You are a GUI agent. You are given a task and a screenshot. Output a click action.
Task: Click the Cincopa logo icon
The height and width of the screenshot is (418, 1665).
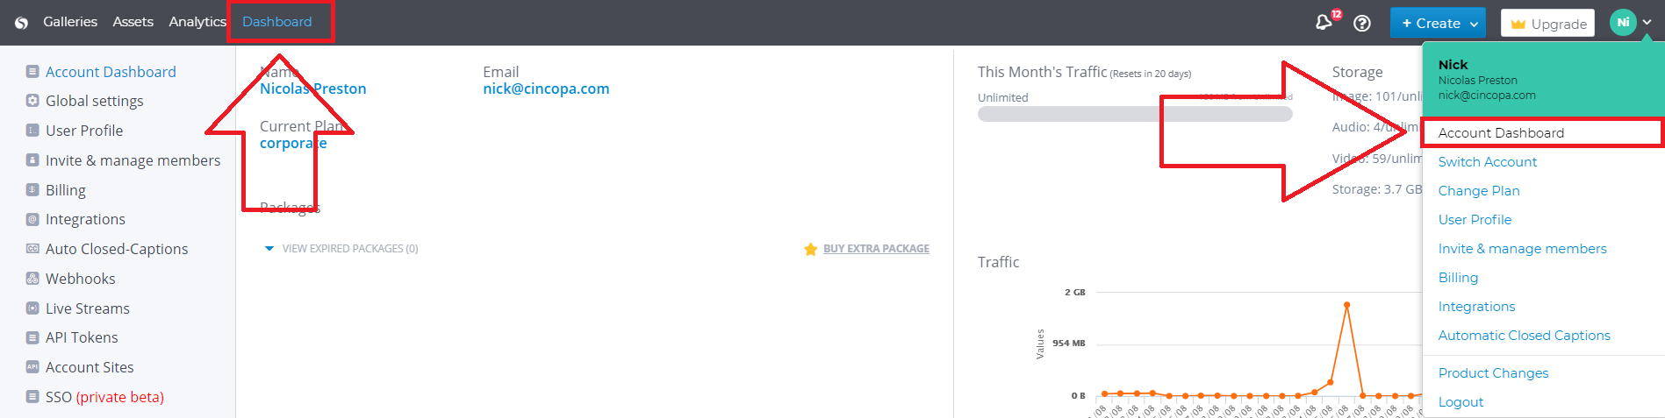click(x=21, y=23)
